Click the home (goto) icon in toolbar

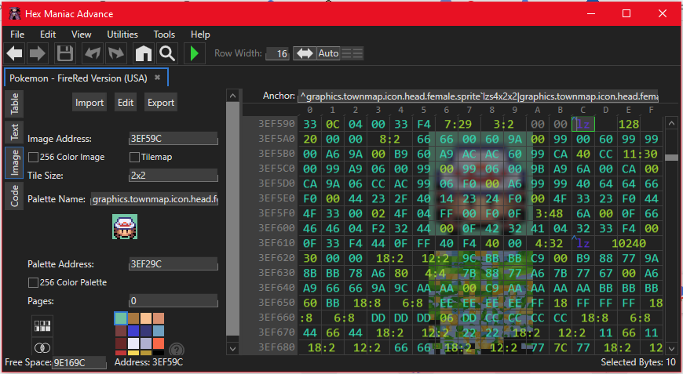click(x=142, y=54)
